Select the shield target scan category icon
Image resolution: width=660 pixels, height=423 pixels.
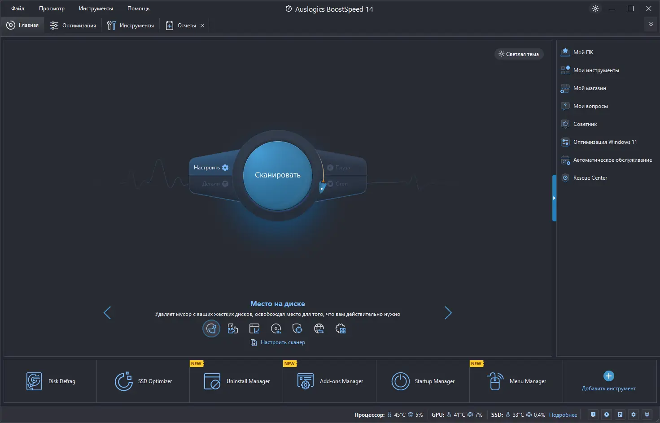point(297,329)
